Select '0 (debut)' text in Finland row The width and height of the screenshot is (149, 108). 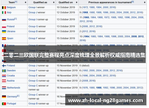[84, 66]
